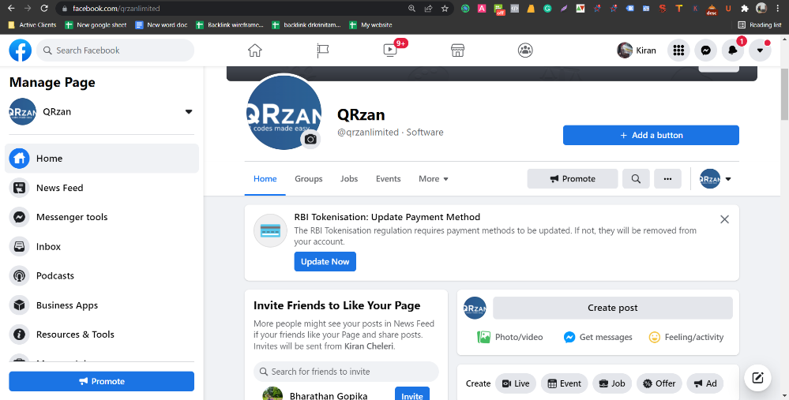The image size is (789, 400).
Task: Open Kiran profile link
Action: click(637, 50)
